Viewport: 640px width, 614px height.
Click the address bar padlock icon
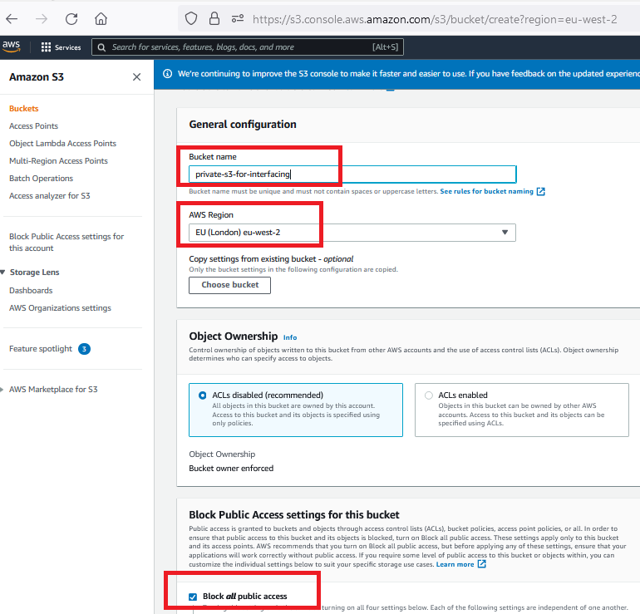point(214,18)
